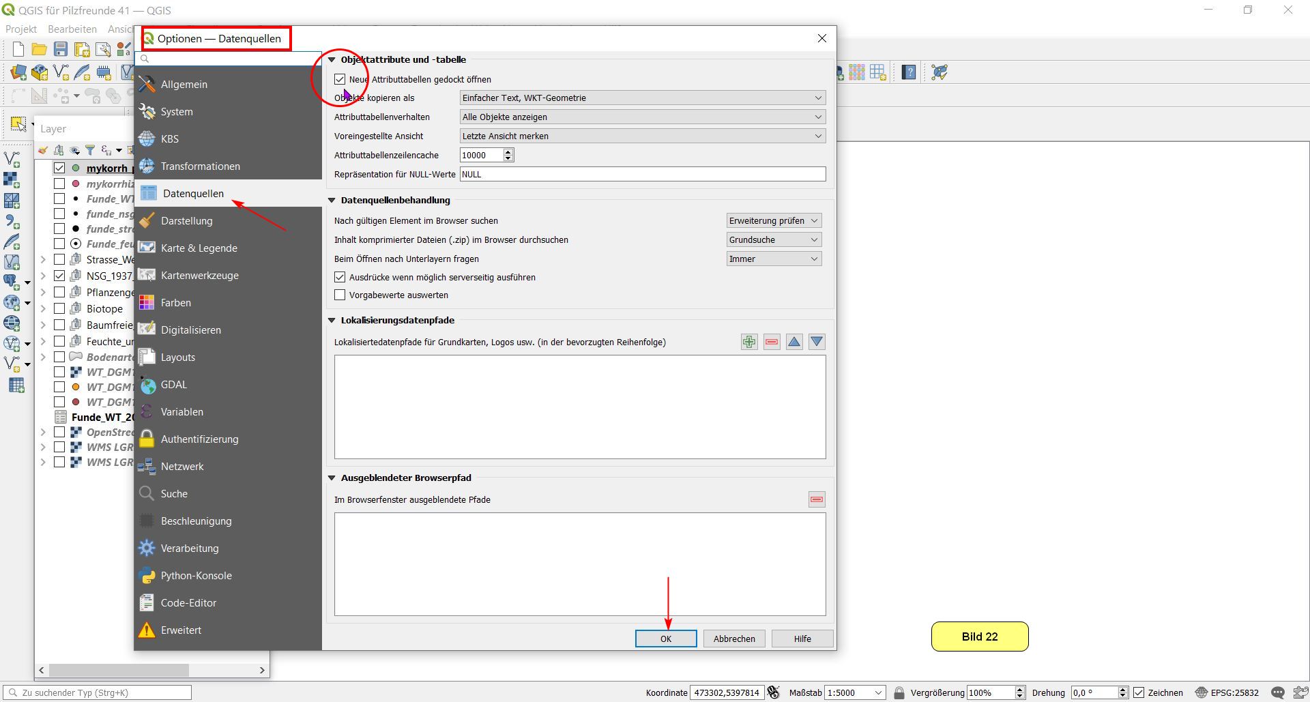The image size is (1310, 702).
Task: Click the NULL-Werte representation text field
Action: point(642,175)
